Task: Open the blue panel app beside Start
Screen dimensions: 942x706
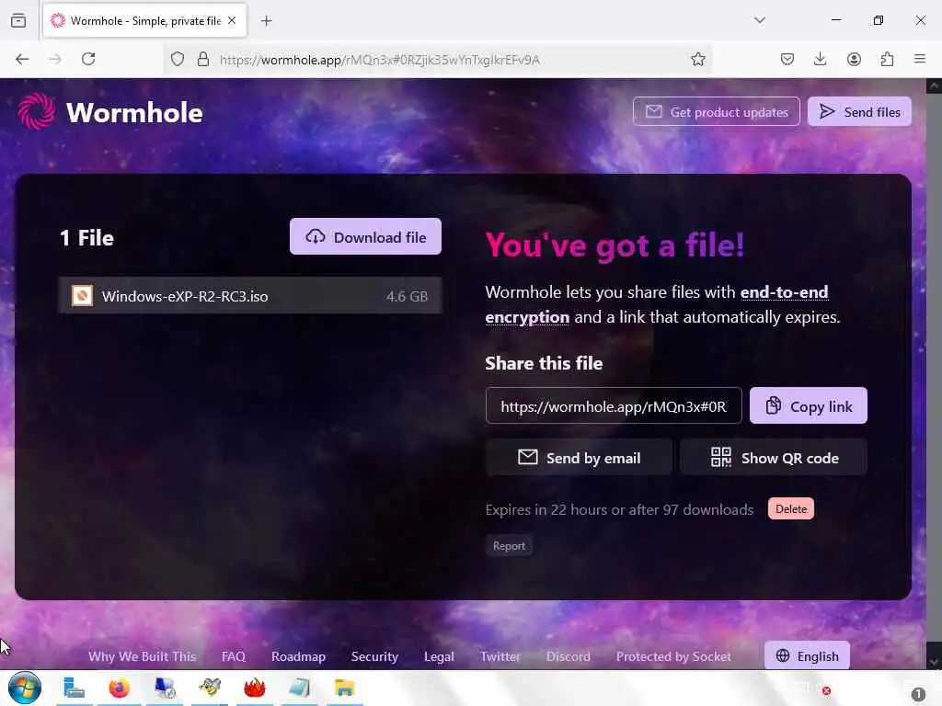Action: pos(74,688)
